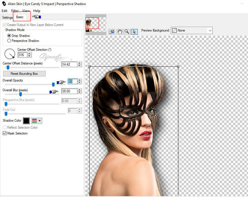248x197 pixels.
Task: Click Fade Out stepper arrows
Action: (79, 110)
